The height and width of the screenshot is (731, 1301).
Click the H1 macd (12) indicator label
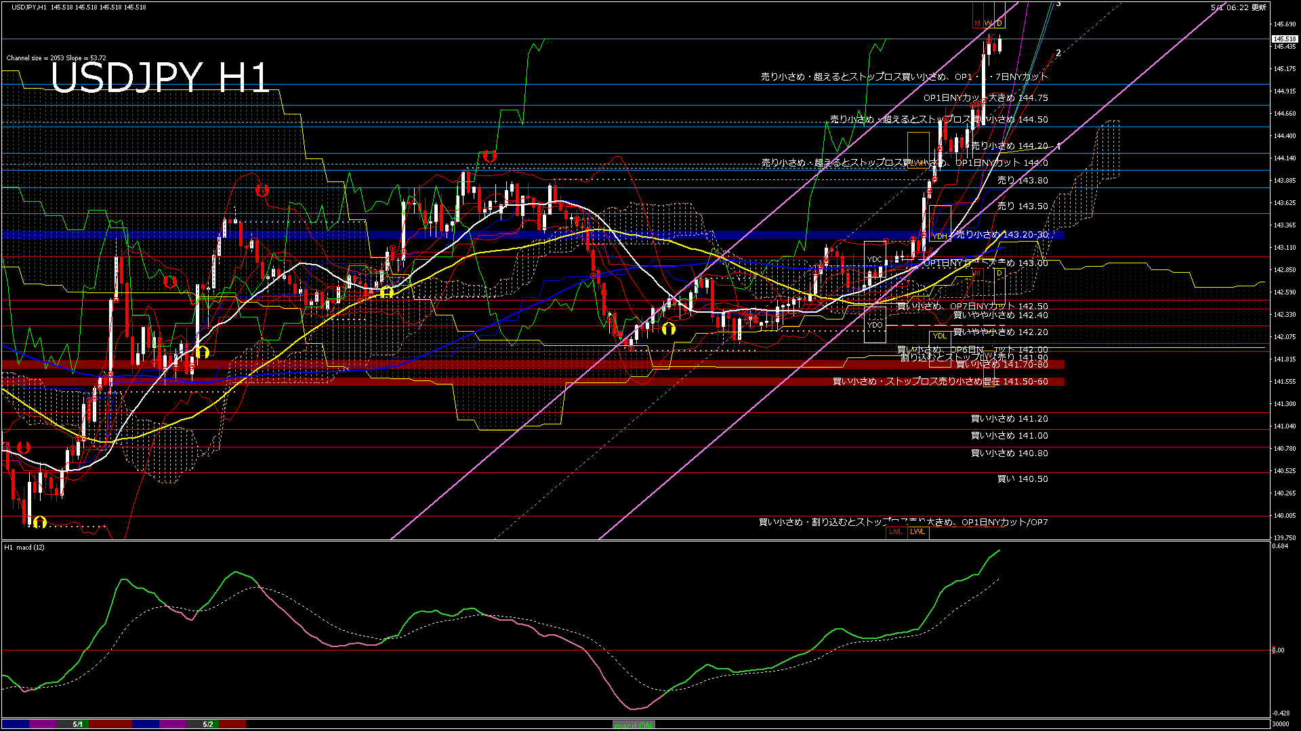pyautogui.click(x=24, y=547)
